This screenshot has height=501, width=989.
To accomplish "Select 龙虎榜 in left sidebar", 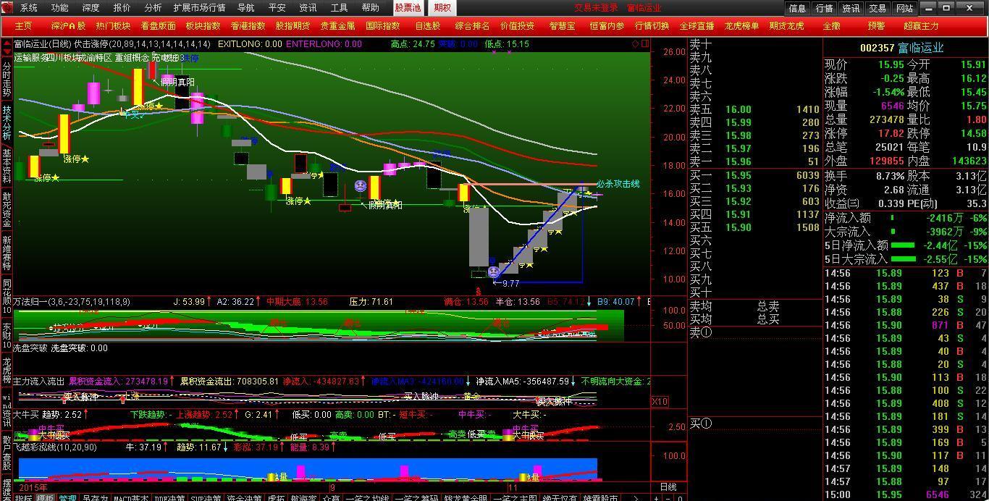I will click(x=7, y=370).
